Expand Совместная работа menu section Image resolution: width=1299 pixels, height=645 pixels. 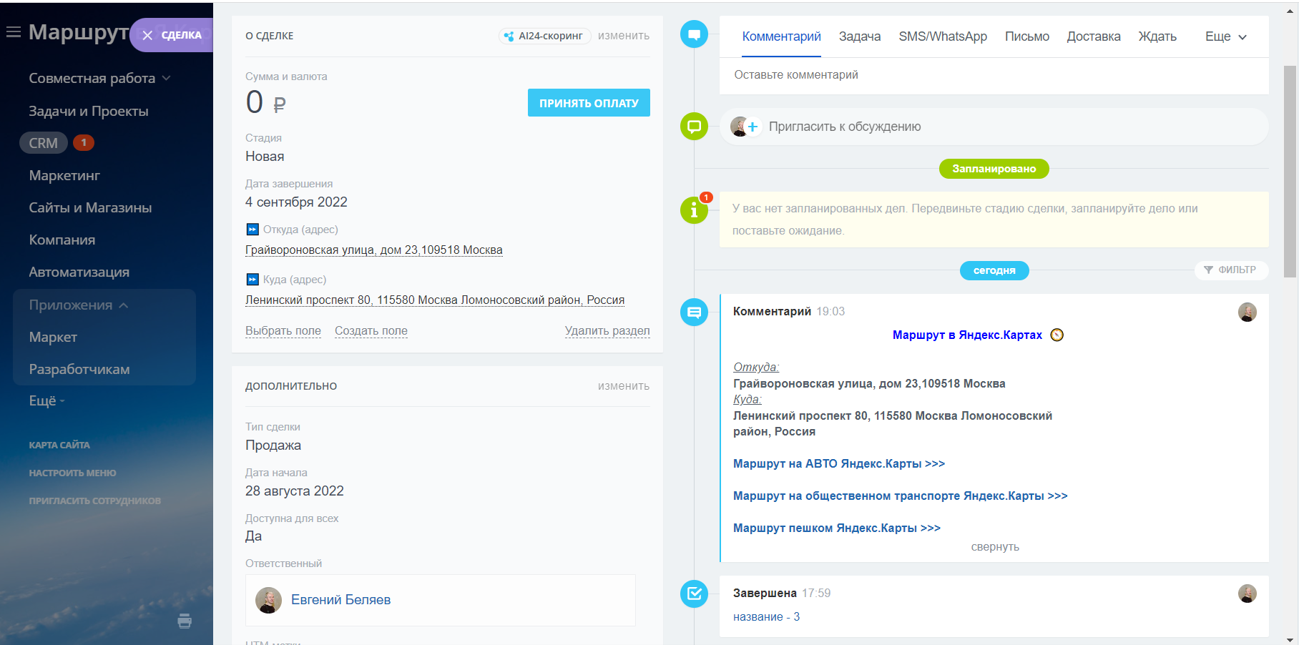click(99, 78)
